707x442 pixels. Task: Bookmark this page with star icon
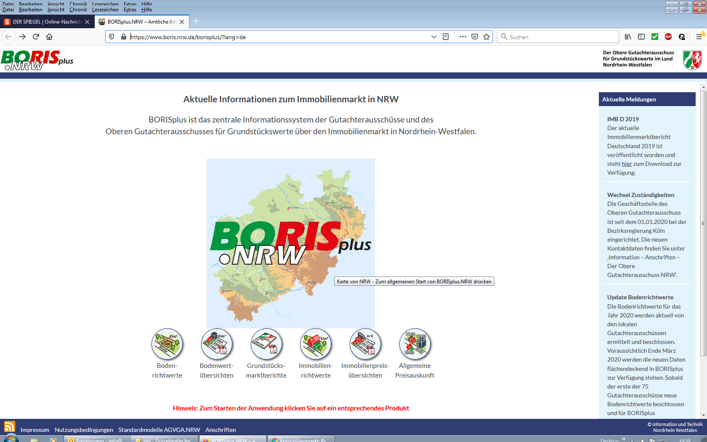pyautogui.click(x=486, y=37)
